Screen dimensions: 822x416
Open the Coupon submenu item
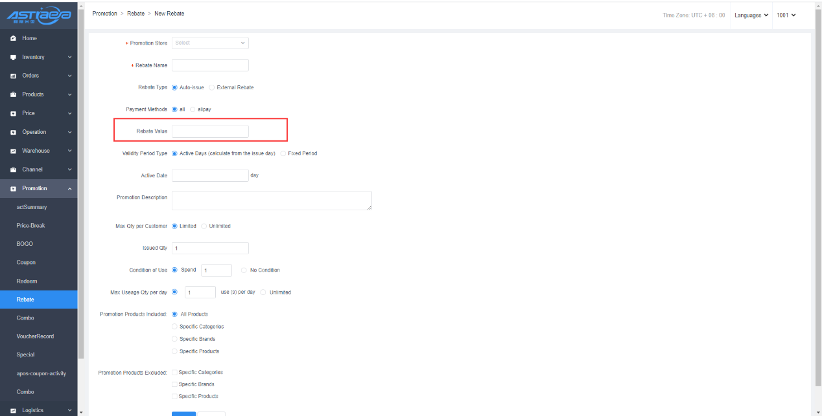coord(26,263)
